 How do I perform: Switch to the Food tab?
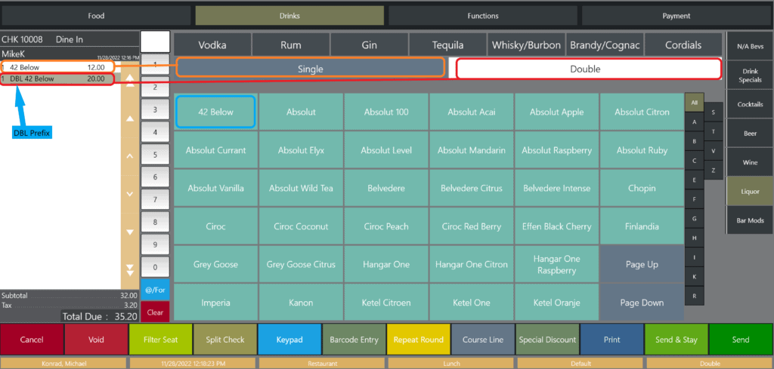[x=96, y=16]
